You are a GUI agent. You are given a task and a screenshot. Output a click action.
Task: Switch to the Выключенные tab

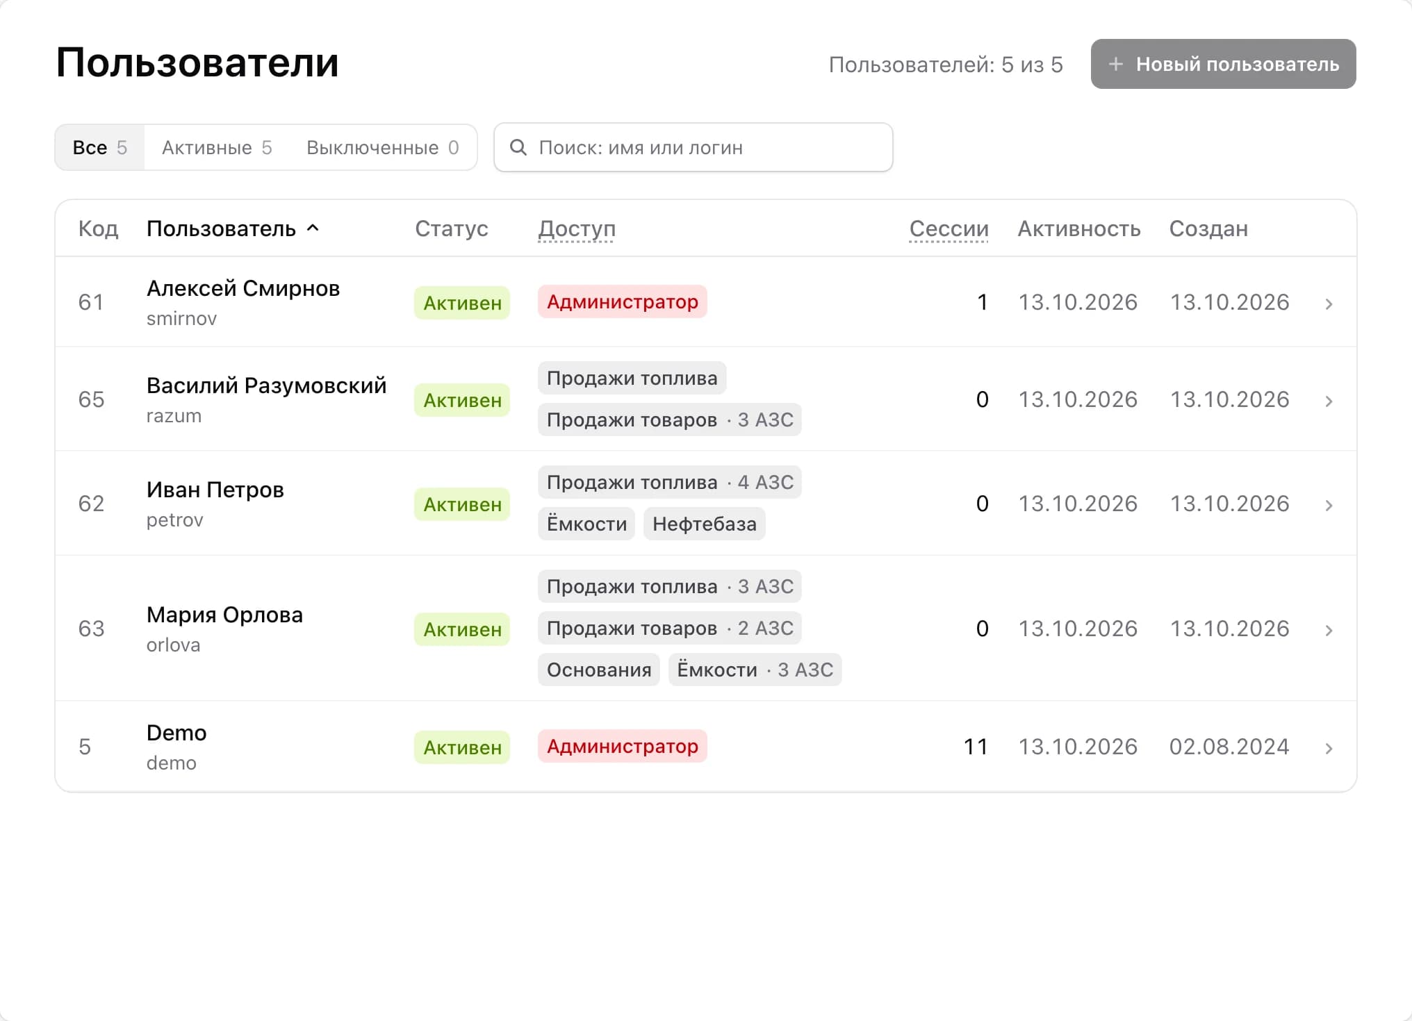382,147
